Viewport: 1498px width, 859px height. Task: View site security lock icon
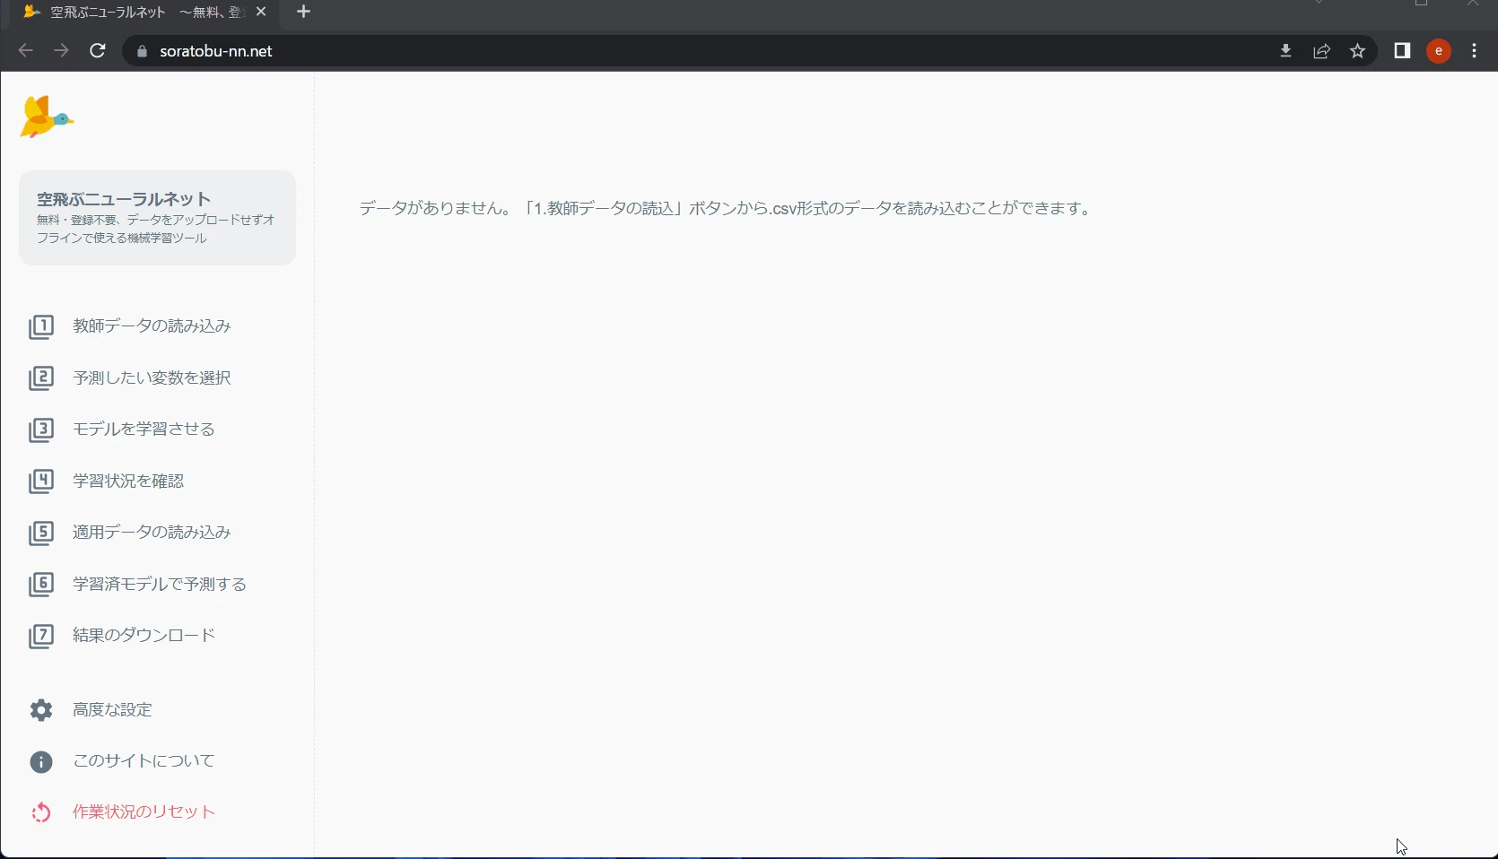tap(142, 52)
